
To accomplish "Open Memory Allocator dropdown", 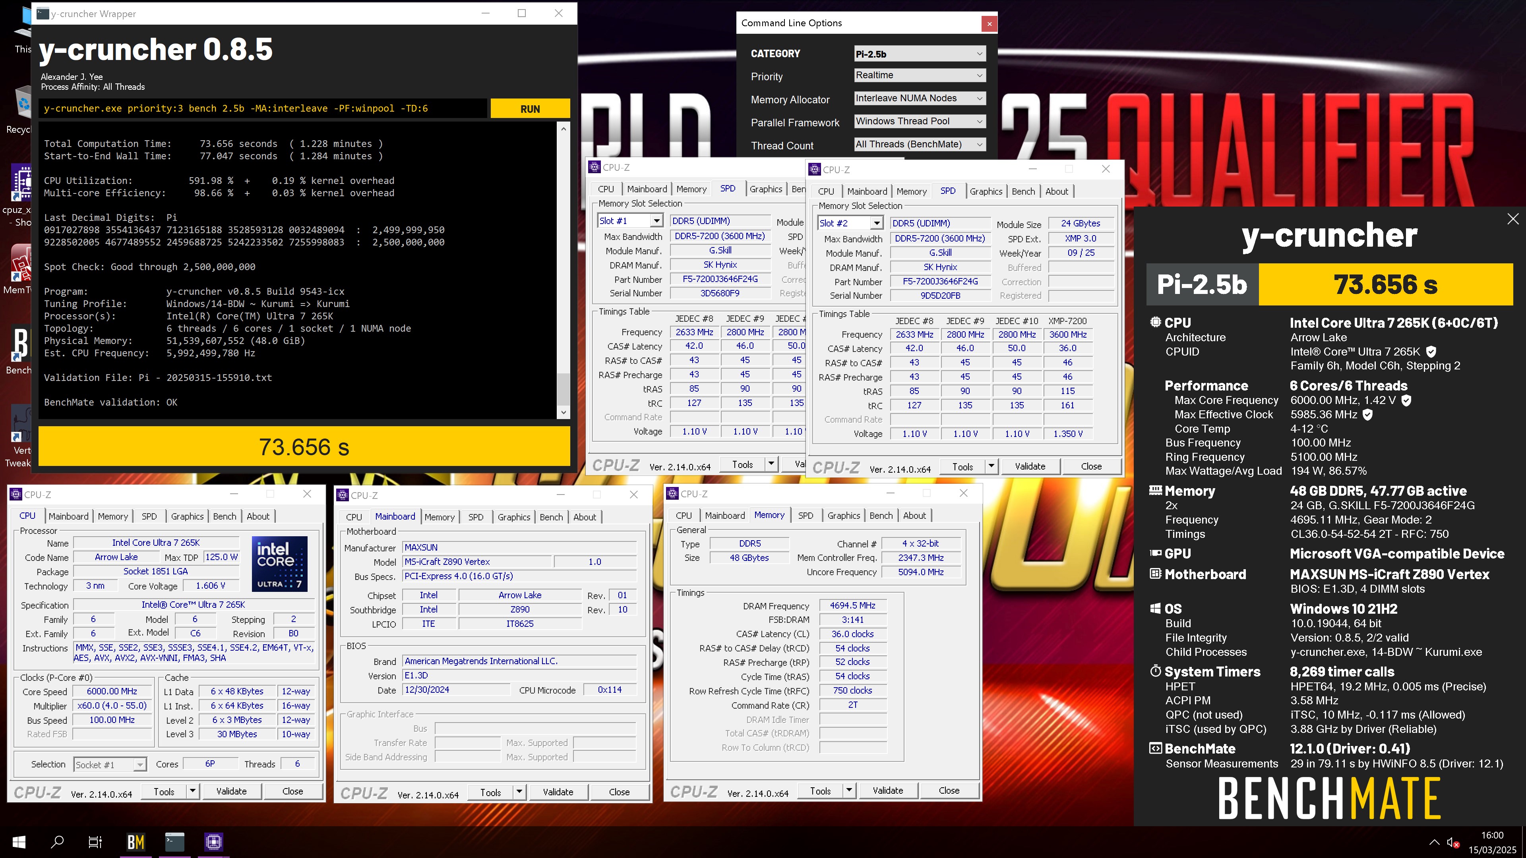I will click(x=920, y=98).
